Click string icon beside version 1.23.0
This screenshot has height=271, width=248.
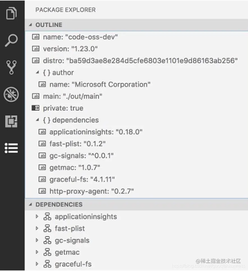pyautogui.click(x=36, y=49)
